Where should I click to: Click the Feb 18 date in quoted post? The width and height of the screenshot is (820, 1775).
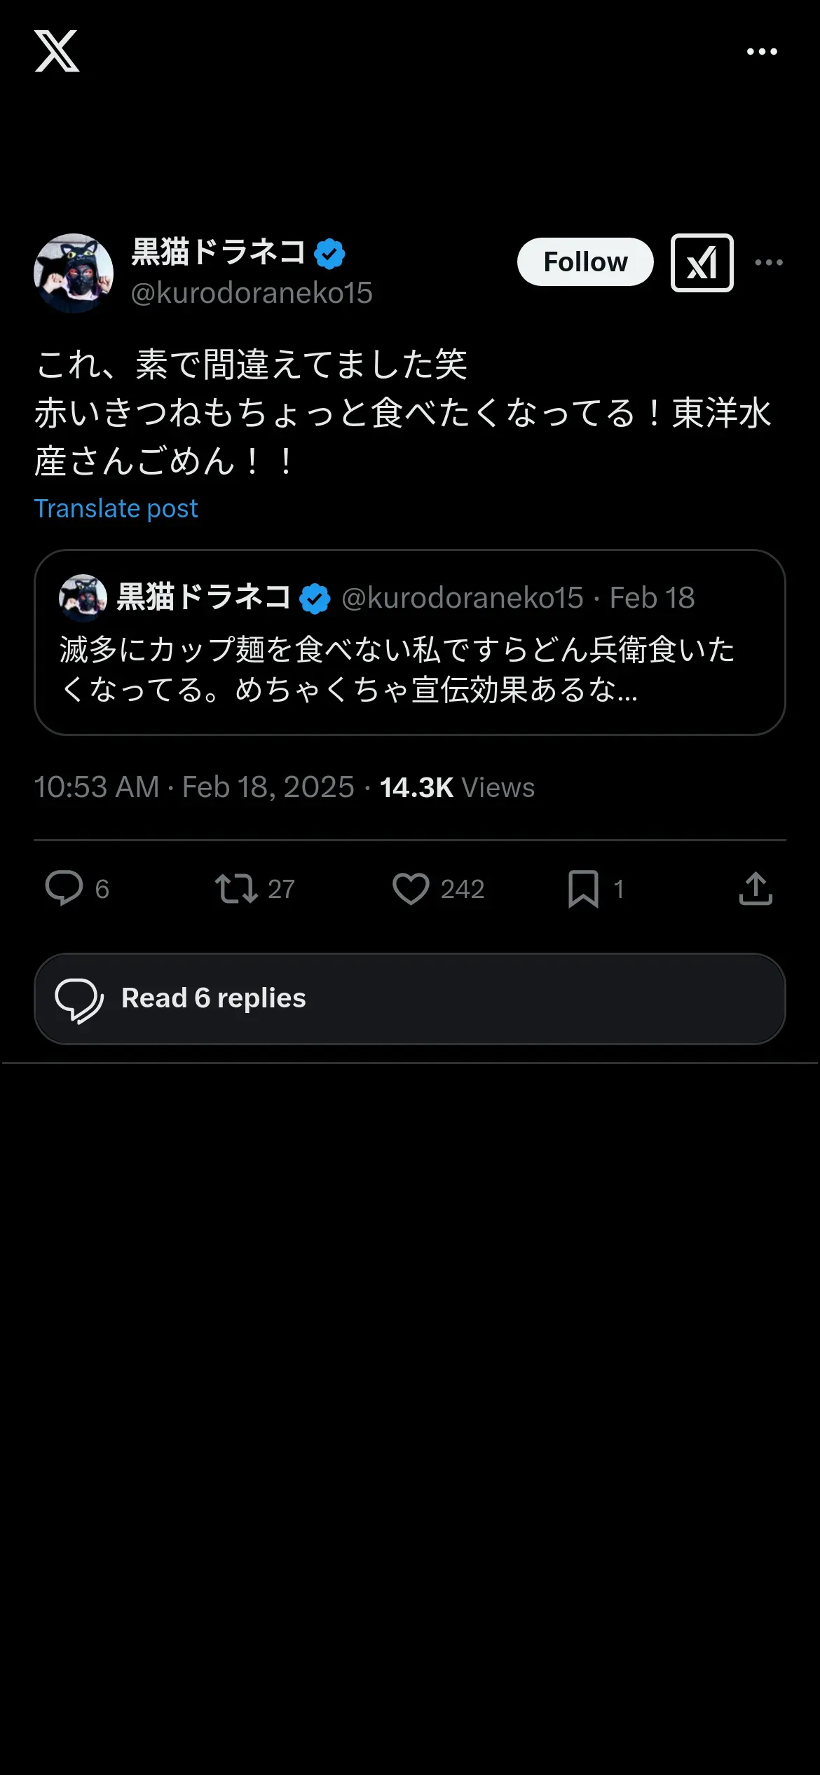(x=652, y=598)
